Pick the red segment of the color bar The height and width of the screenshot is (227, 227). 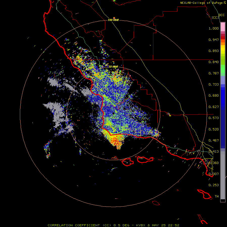tap(223, 38)
